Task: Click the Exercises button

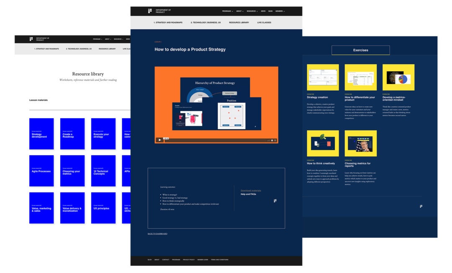Action: (x=360, y=50)
